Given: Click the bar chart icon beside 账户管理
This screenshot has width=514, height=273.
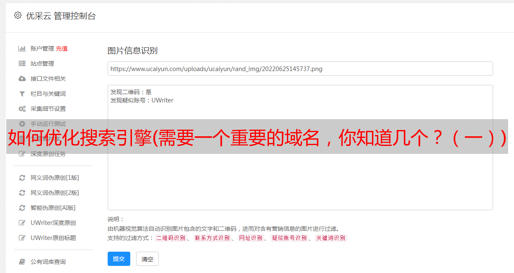Looking at the screenshot, I should tap(22, 48).
